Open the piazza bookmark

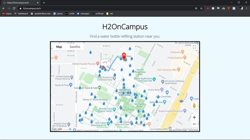coord(58,14)
